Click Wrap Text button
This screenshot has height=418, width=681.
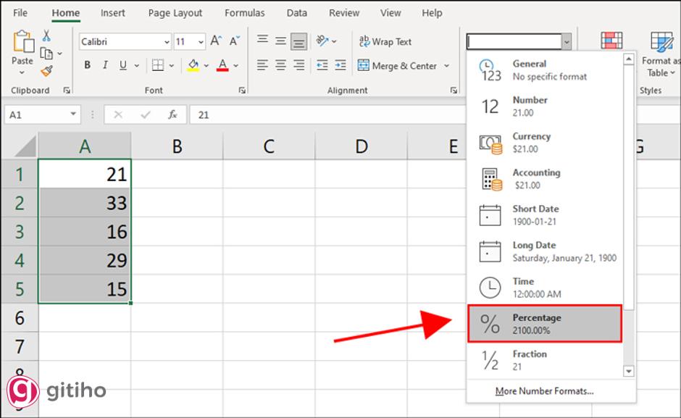385,42
